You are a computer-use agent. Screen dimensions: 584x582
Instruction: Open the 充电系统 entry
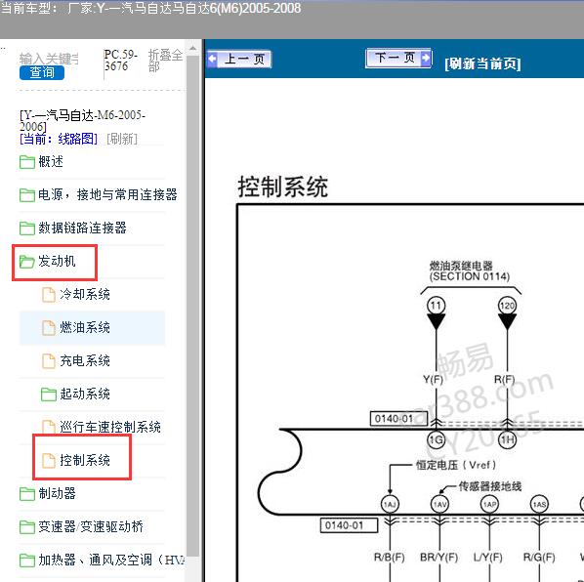pyautogui.click(x=85, y=360)
